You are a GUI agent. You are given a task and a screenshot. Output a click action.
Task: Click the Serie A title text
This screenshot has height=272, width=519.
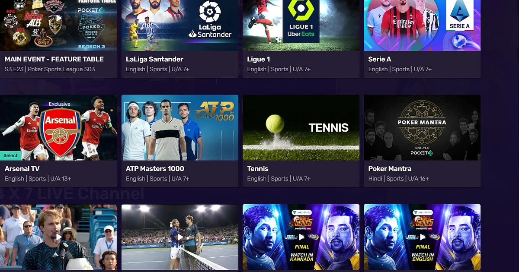click(x=380, y=59)
